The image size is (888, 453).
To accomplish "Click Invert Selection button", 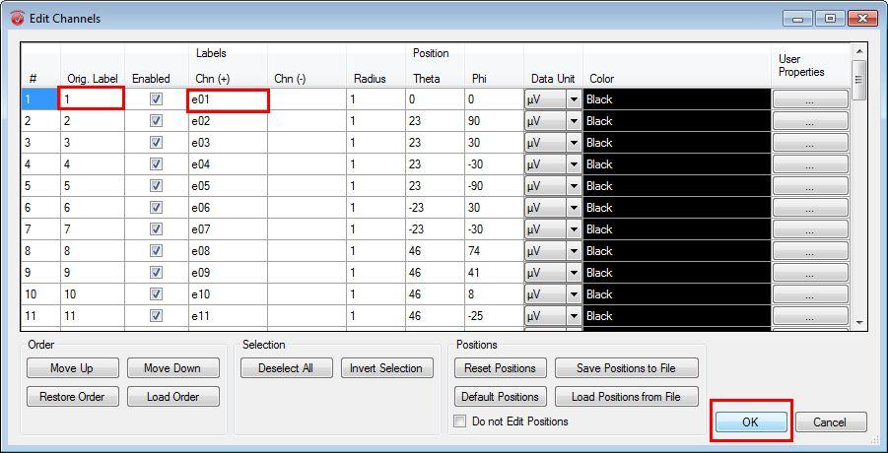I will [386, 368].
